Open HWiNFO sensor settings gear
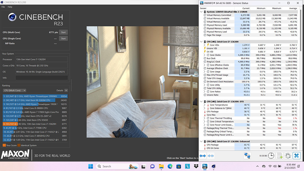 click(288, 156)
